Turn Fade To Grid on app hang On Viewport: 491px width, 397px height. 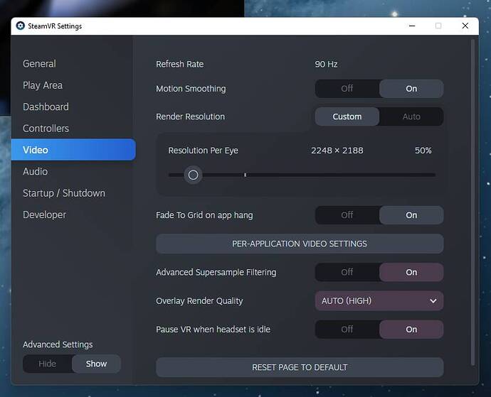click(411, 215)
